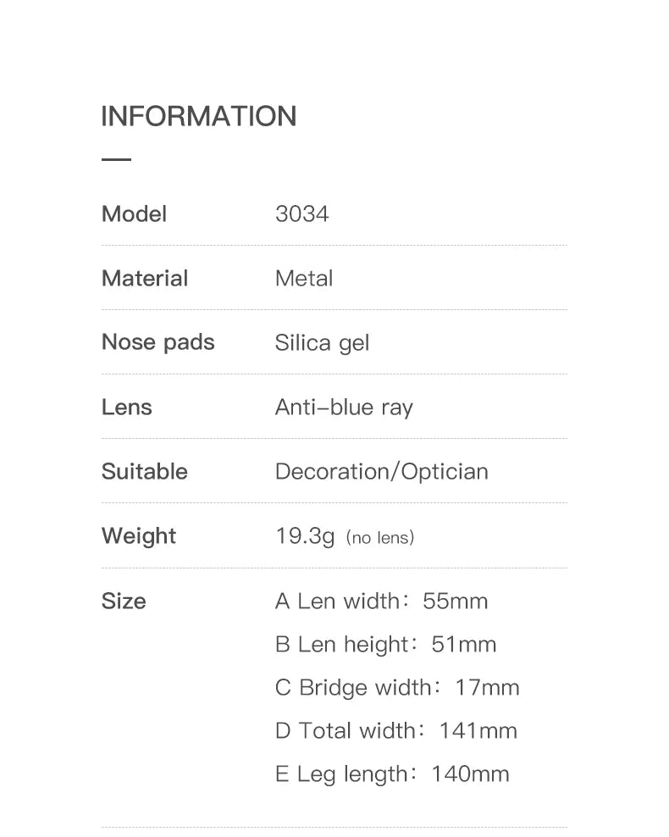Select the Suitable label

(144, 471)
